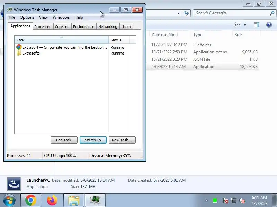Click the folder icon beside Extrasofts task
Viewport: 277px width, 207px height.
click(19, 53)
